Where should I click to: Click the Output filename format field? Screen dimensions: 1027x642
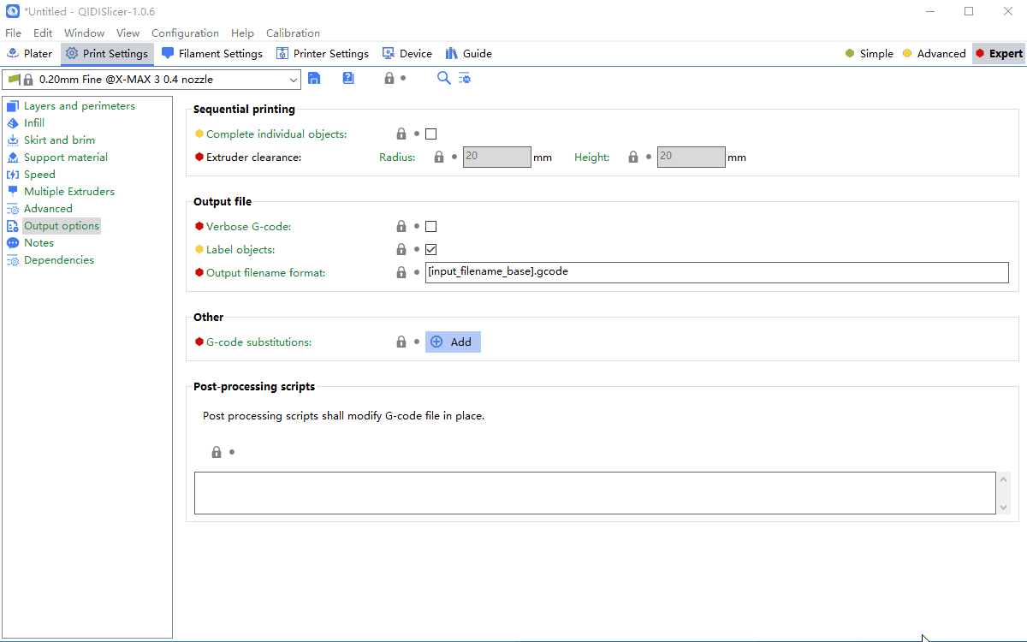point(715,272)
